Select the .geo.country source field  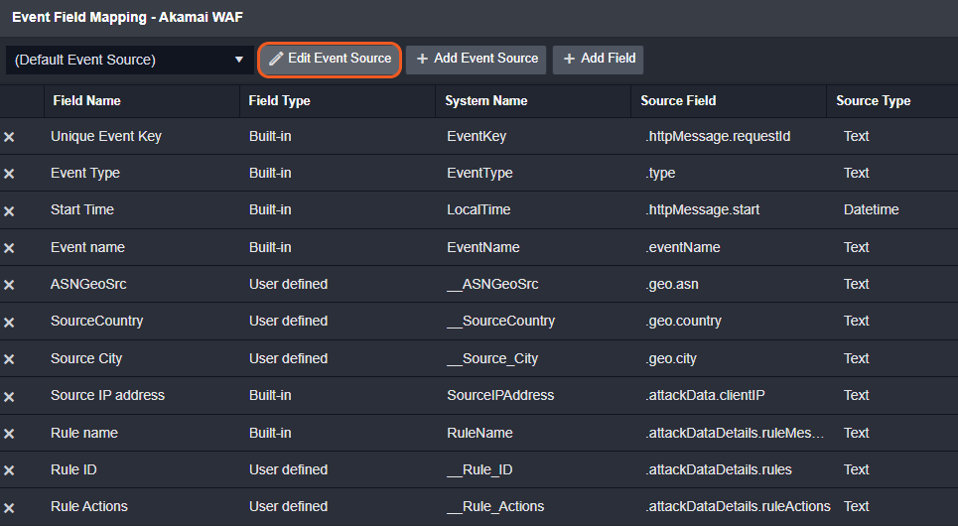tap(684, 321)
